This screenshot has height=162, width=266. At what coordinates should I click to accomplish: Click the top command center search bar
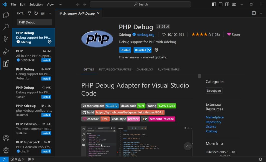tap(141, 4)
